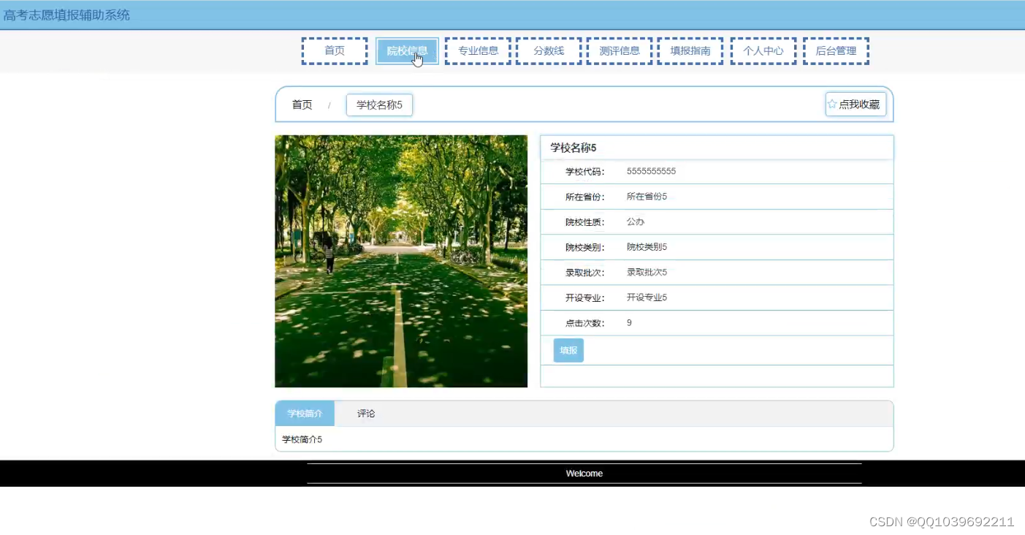
Task: Click the 院校类别5 value
Action: [x=647, y=247]
